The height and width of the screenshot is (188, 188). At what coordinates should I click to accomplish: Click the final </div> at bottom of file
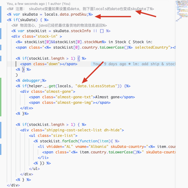click(x=13, y=185)
